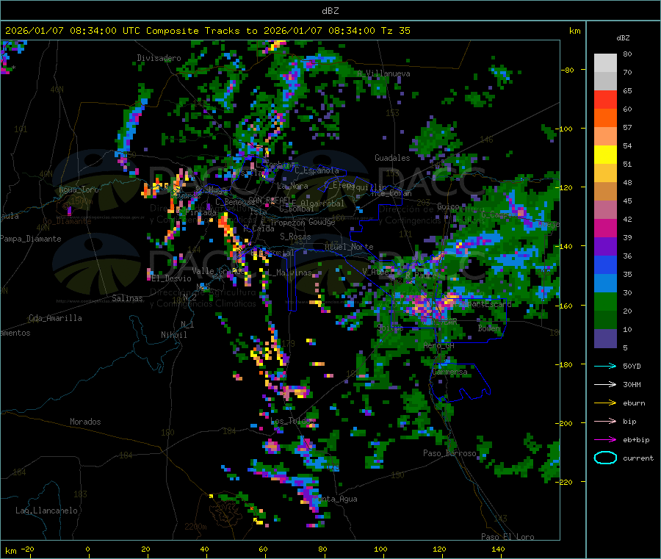Click the 'Paso_Barroso' map label
Viewport: 661px width, 559px height.
click(449, 453)
